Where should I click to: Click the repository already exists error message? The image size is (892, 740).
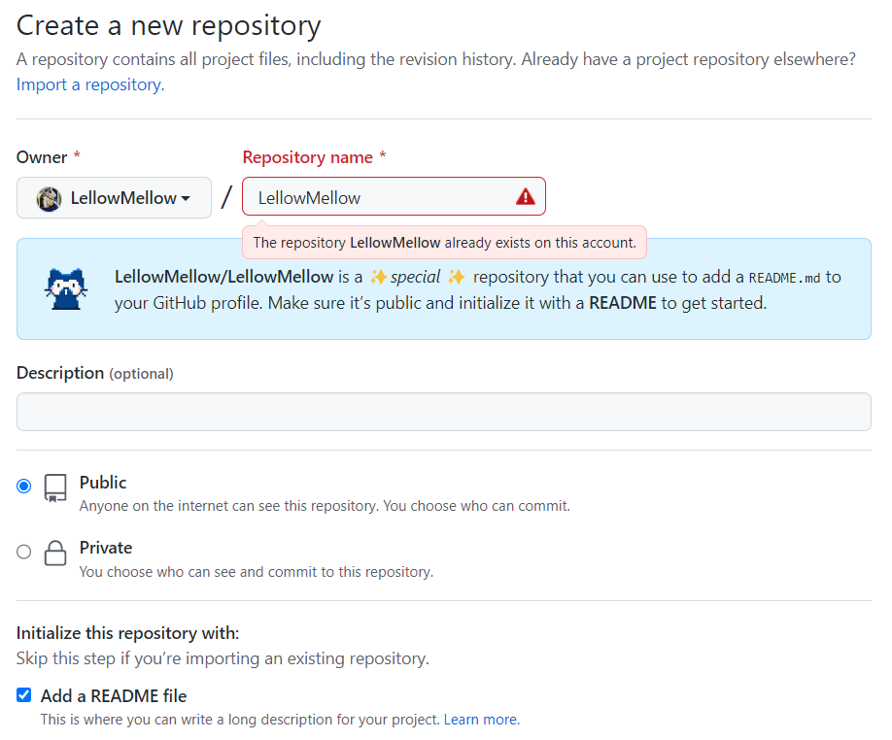click(x=444, y=243)
